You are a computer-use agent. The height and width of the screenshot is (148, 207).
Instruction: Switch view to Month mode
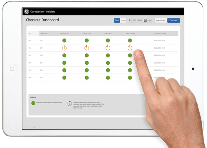point(123,20)
